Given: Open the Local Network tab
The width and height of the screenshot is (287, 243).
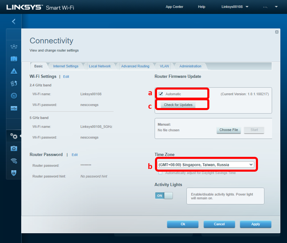Looking at the screenshot, I should click(100, 66).
